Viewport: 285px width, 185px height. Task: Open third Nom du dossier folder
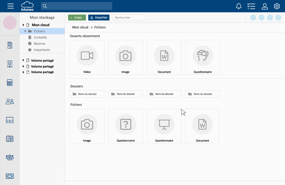click(164, 94)
